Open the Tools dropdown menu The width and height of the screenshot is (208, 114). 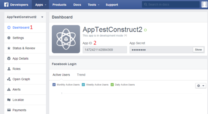pos(94,5)
